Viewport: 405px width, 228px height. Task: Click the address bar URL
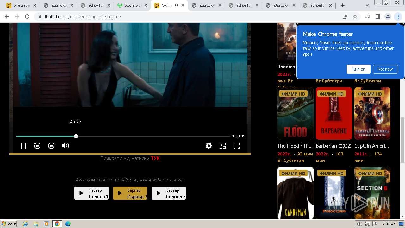click(x=82, y=17)
